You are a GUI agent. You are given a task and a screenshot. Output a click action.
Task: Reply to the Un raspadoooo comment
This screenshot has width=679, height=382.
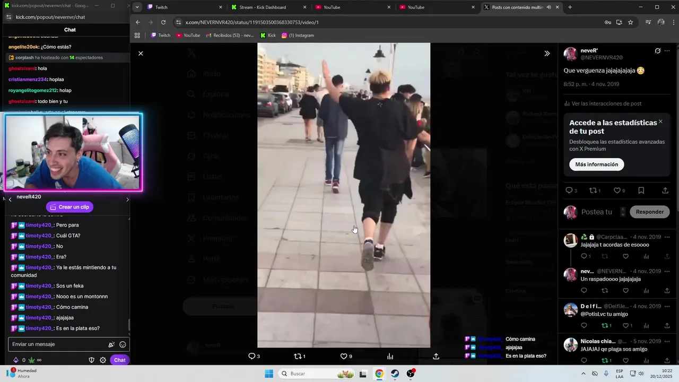[x=584, y=291]
